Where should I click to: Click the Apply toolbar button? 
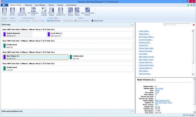coord(4,21)
